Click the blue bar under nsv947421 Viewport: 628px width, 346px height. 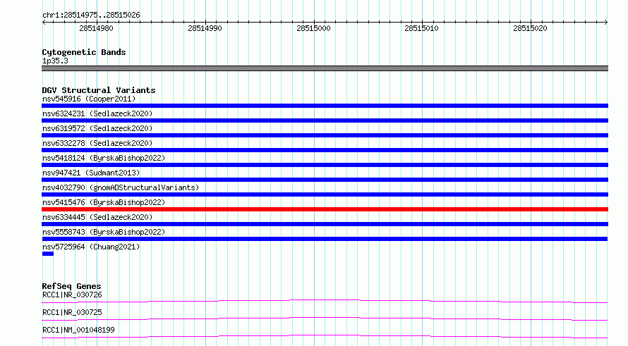pyautogui.click(x=325, y=180)
